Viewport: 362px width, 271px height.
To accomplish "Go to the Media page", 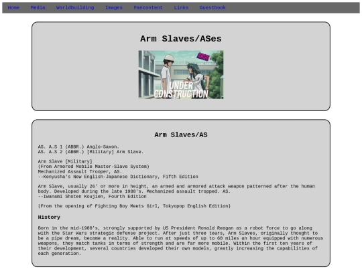I will (x=38, y=7).
